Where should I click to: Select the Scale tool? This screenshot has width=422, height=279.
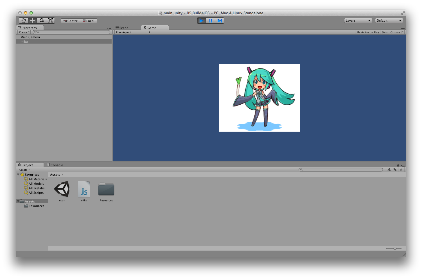[50, 21]
